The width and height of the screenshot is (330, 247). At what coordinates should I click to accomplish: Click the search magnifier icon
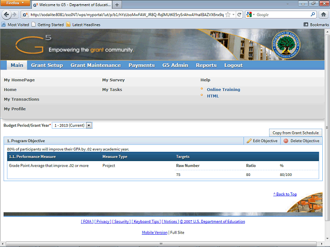coord(313,14)
